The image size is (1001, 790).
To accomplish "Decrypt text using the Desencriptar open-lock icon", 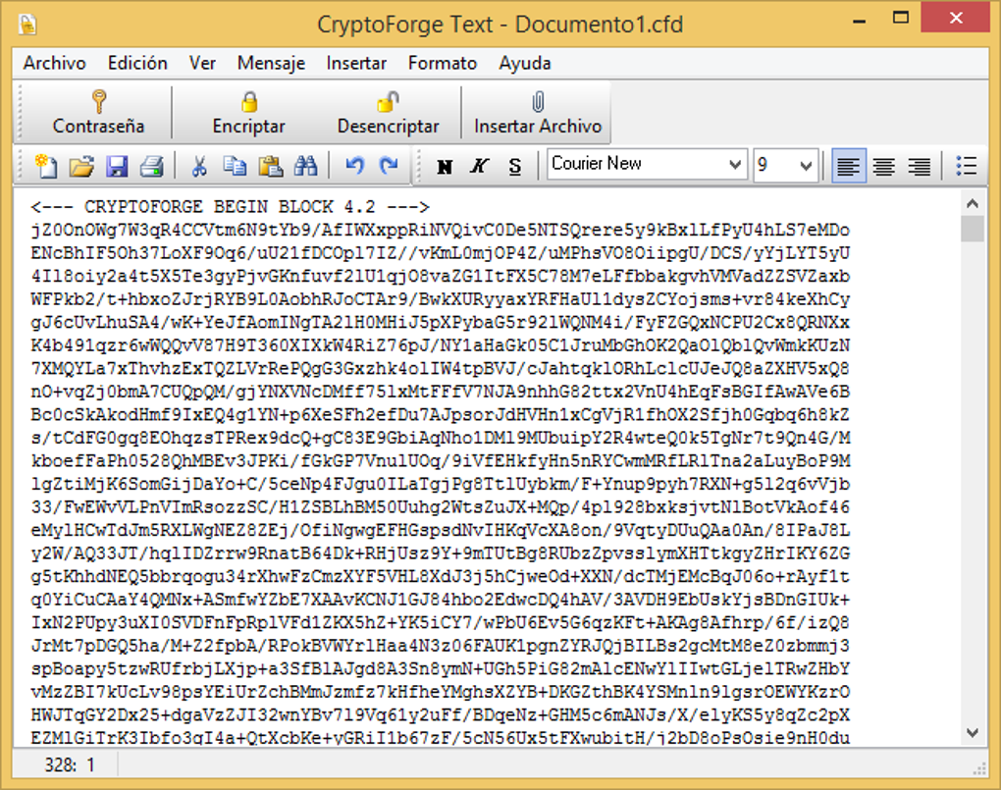I will (388, 111).
